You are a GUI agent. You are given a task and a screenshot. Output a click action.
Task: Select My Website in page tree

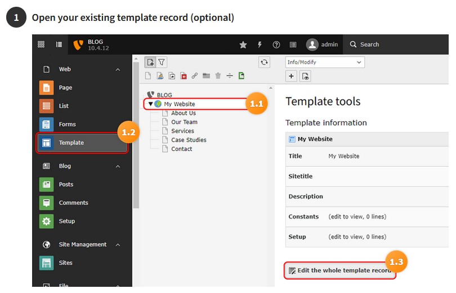pyautogui.click(x=180, y=104)
